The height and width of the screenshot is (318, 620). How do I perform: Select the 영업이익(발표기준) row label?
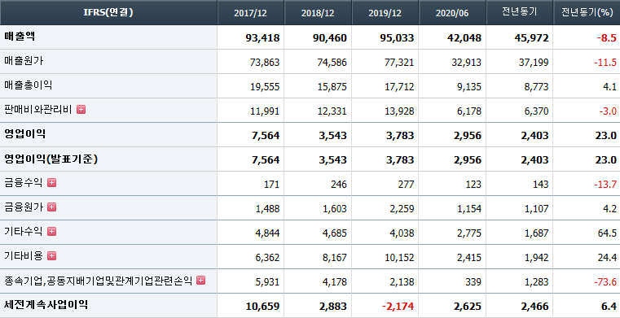[x=51, y=159]
